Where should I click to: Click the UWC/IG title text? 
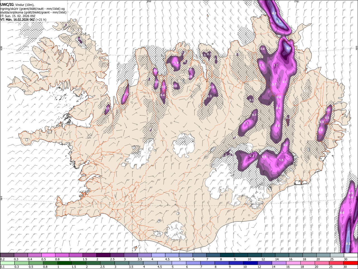pos(7,5)
